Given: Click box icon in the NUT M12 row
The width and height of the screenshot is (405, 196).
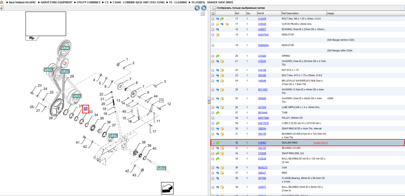Looking at the screenshot, I should click(222, 70).
